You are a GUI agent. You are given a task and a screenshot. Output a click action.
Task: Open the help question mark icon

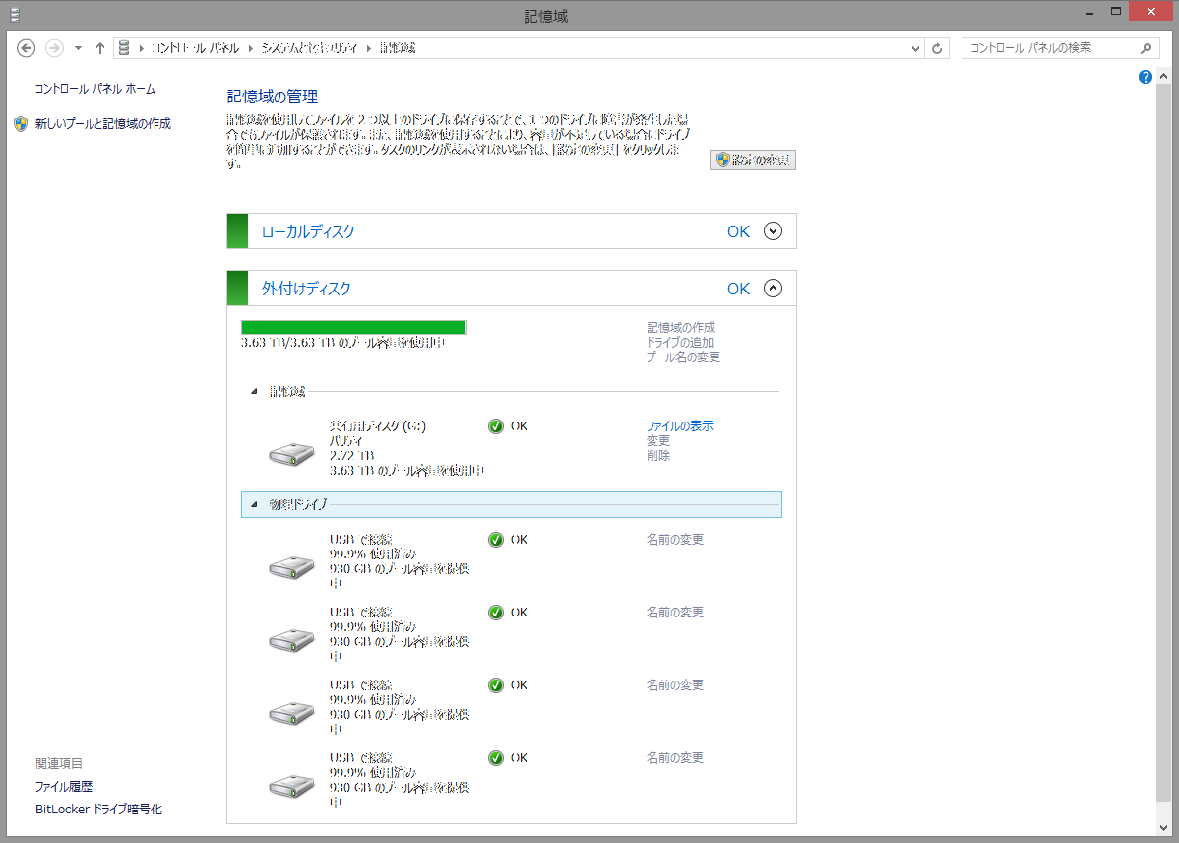[x=1145, y=77]
